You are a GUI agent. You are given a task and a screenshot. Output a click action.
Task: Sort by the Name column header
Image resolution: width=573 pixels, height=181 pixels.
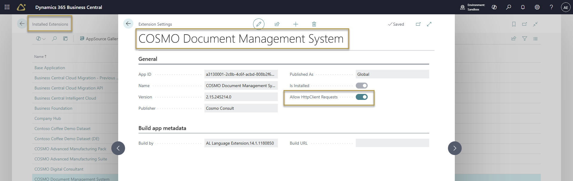pyautogui.click(x=40, y=57)
